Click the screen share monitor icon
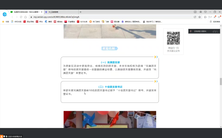This screenshot has height=138, width=222. pos(4,137)
